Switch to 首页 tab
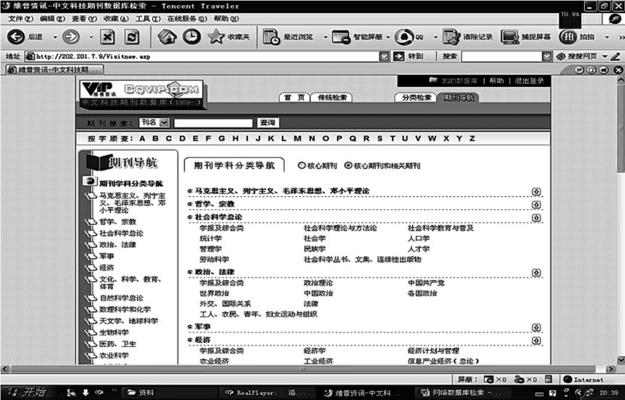This screenshot has height=400, width=625. (294, 97)
